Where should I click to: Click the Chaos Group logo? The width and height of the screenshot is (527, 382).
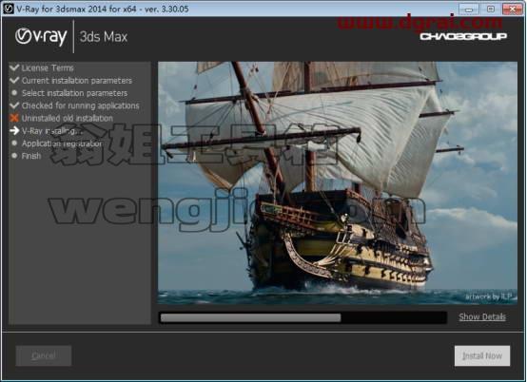click(463, 36)
